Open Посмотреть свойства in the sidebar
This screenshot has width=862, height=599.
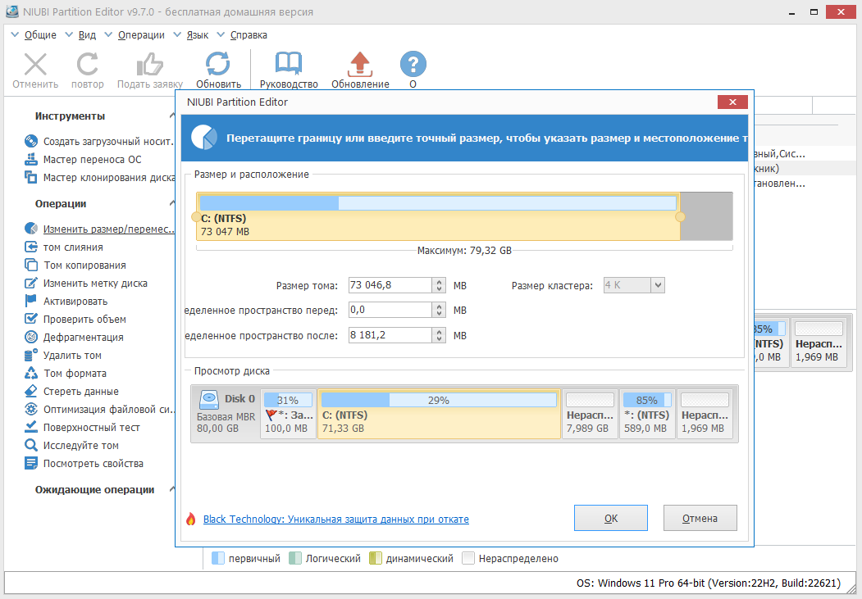point(93,463)
